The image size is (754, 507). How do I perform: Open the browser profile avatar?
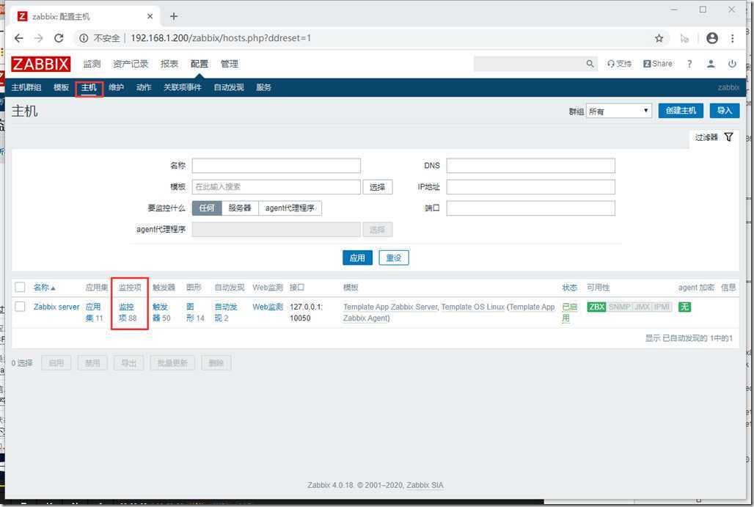pyautogui.click(x=712, y=38)
